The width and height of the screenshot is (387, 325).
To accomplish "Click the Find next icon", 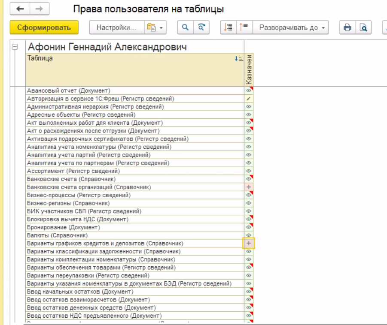I will (201, 27).
